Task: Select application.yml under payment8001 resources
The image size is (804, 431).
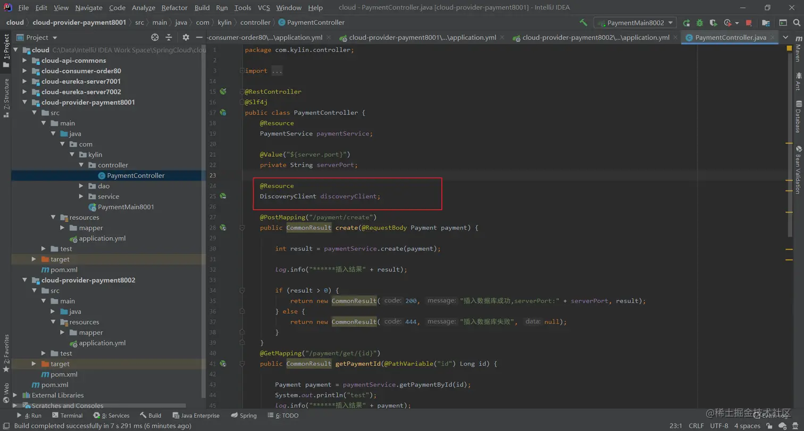Action: click(x=102, y=238)
